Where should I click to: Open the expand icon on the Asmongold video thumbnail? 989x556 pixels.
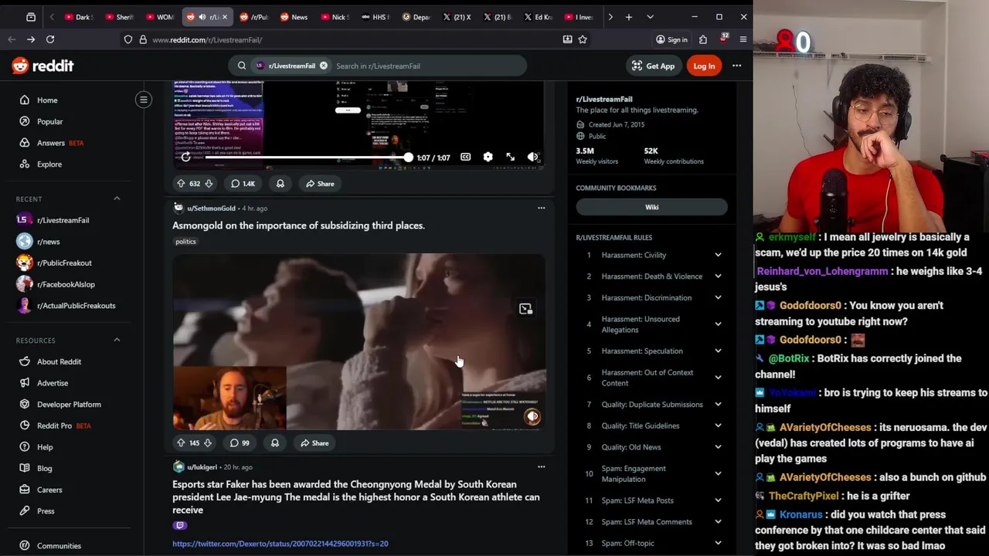[525, 309]
